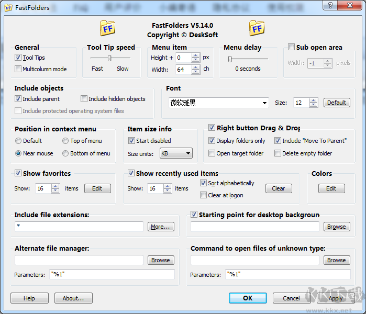Image resolution: width=366 pixels, height=314 pixels.
Task: Click the left FastFolders FF folder icon
Action: (x=107, y=28)
